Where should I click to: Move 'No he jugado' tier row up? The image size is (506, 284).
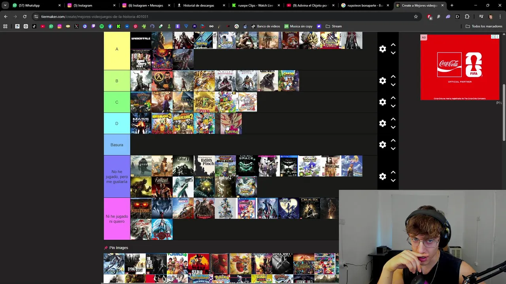pyautogui.click(x=393, y=173)
